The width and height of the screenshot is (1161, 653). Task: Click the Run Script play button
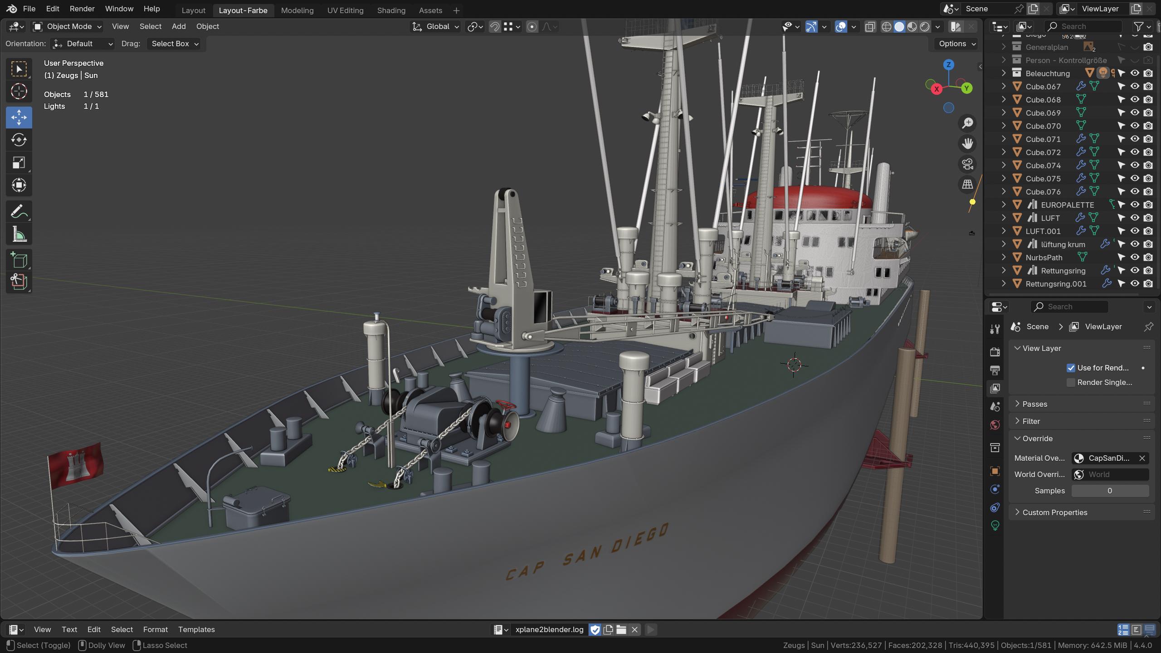click(x=650, y=629)
